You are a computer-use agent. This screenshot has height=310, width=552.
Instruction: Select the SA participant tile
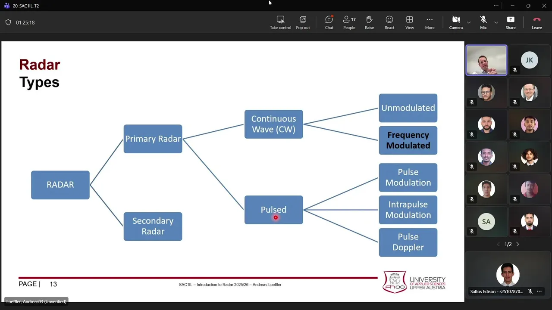(x=486, y=222)
